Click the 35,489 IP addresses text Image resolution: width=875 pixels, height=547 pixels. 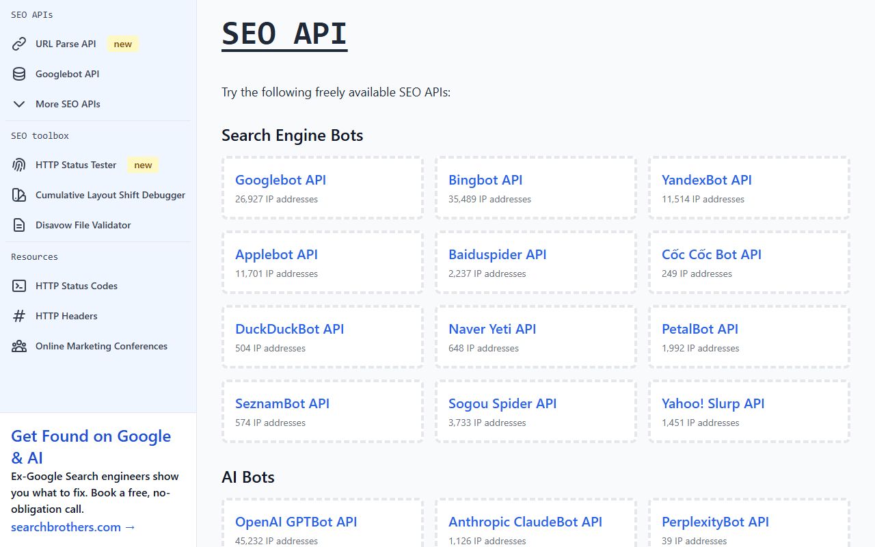pyautogui.click(x=489, y=199)
